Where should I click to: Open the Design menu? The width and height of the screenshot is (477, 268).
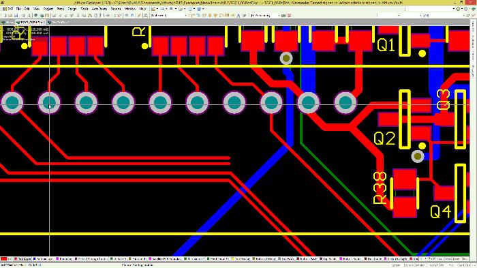(72, 9)
